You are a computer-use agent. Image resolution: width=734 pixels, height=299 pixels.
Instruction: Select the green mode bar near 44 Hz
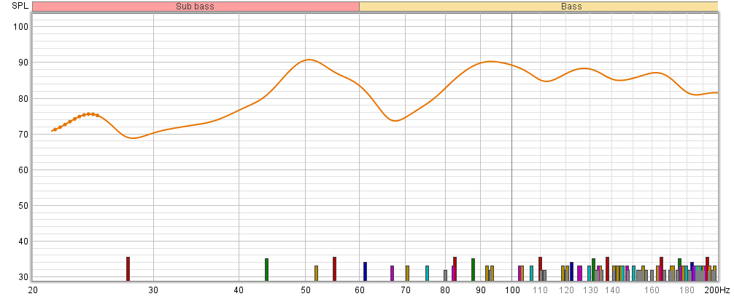(x=266, y=269)
